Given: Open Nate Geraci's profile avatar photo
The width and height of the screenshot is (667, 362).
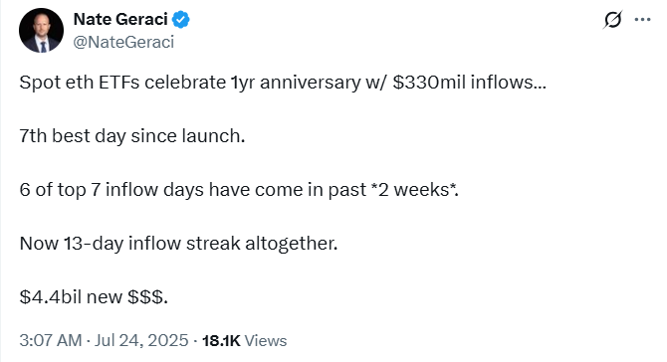Looking at the screenshot, I should coord(41,31).
